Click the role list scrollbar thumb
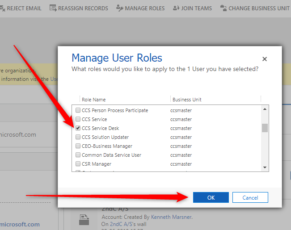 pos(265,128)
